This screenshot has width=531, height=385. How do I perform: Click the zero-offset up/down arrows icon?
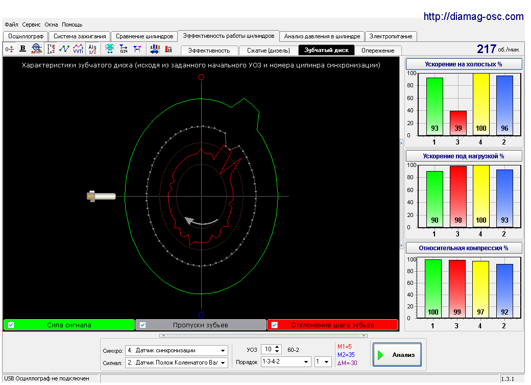point(10,49)
